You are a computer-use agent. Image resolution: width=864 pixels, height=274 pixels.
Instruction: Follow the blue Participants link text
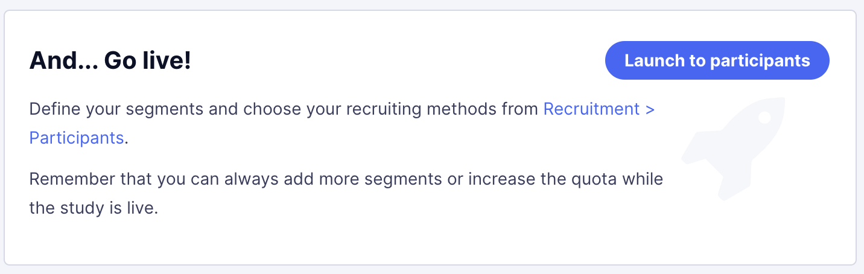tap(77, 138)
